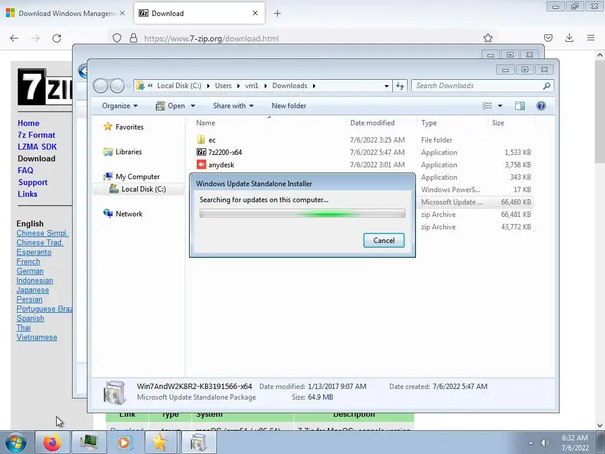Open the Support link
The image size is (605, 454).
pyautogui.click(x=33, y=182)
